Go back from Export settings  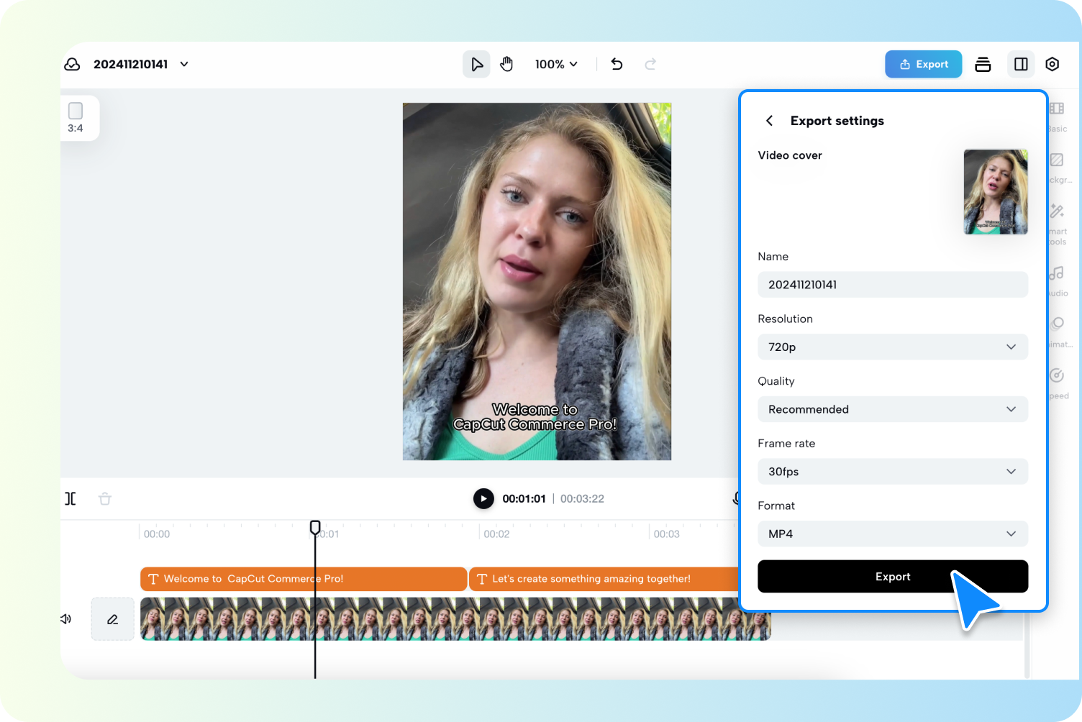tap(769, 121)
